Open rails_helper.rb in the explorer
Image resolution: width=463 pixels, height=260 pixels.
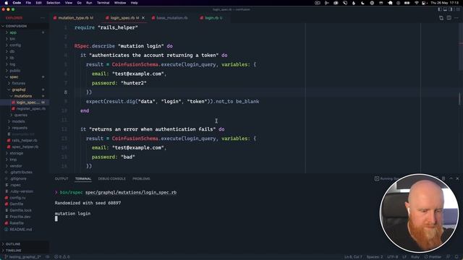[x=24, y=141]
